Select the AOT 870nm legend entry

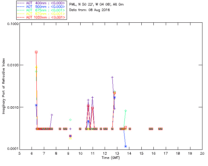[41, 14]
